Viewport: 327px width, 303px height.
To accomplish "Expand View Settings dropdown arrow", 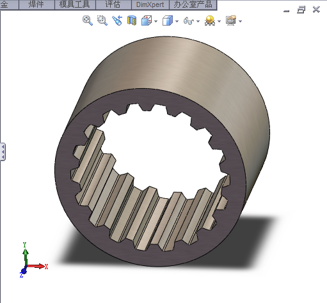I will (x=240, y=21).
